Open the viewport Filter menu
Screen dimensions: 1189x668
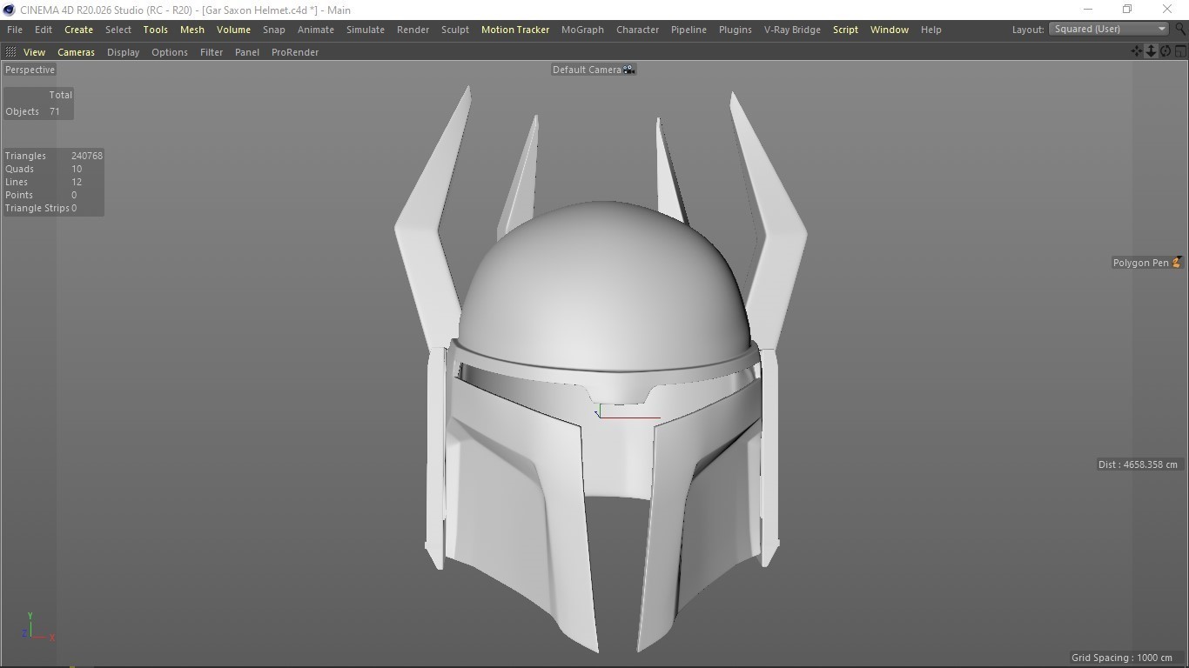(212, 52)
